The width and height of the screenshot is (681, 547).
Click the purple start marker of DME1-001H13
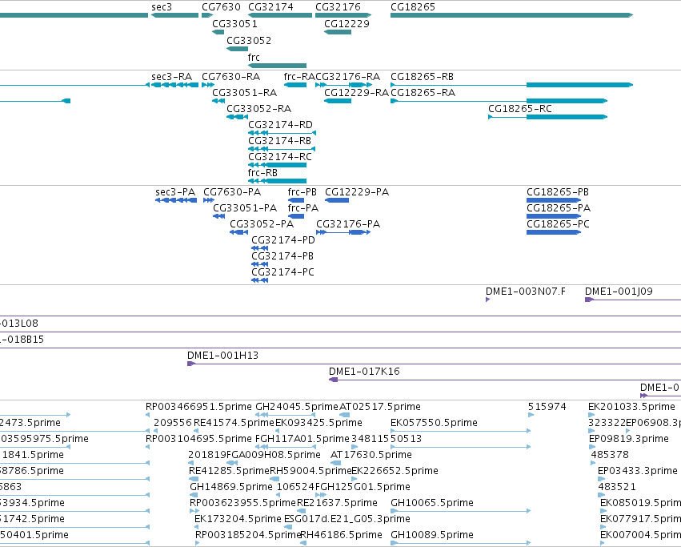190,364
